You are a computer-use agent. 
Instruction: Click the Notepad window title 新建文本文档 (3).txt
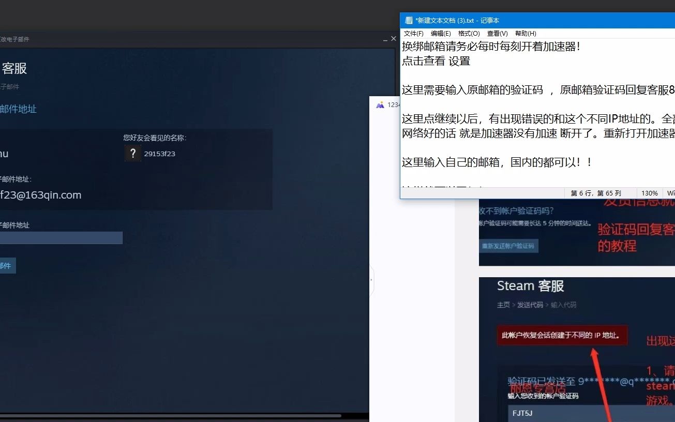tap(457, 20)
